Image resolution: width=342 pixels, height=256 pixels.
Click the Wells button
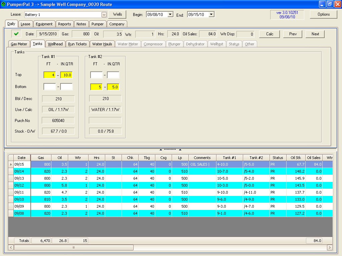pyautogui.click(x=117, y=14)
